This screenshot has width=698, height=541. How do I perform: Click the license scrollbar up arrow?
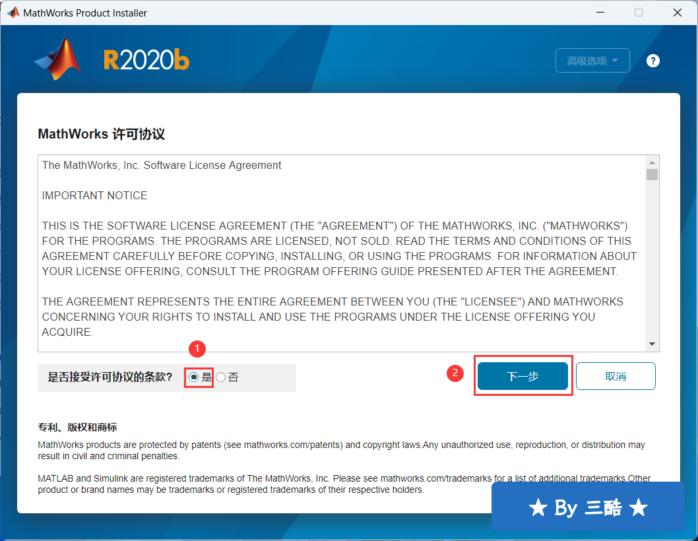pos(652,162)
